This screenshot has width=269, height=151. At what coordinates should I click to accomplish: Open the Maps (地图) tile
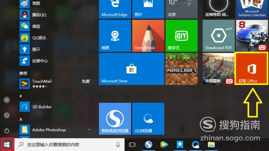(115, 36)
